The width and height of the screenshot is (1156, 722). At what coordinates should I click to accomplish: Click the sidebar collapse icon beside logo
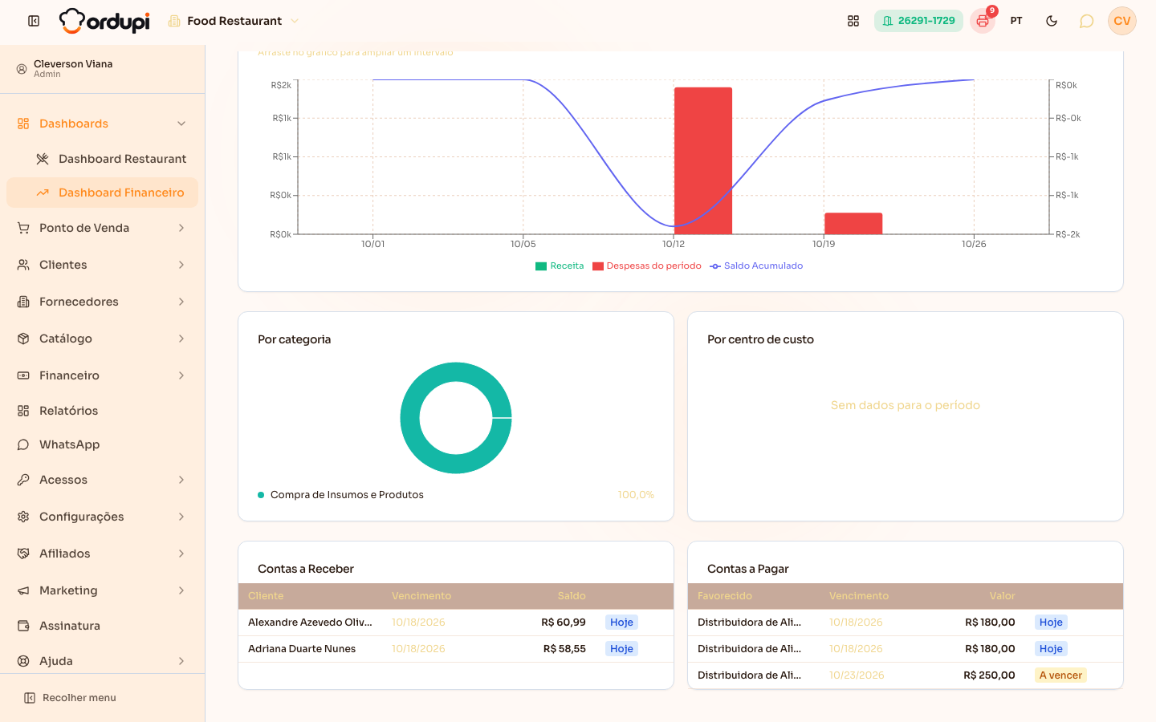pyautogui.click(x=34, y=21)
